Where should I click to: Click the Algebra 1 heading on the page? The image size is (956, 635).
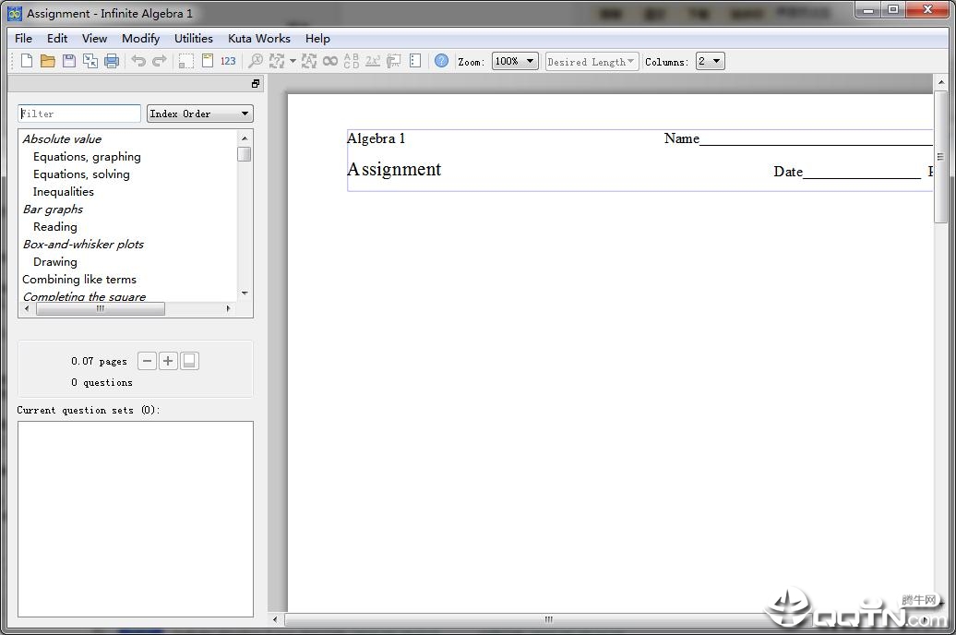point(376,138)
